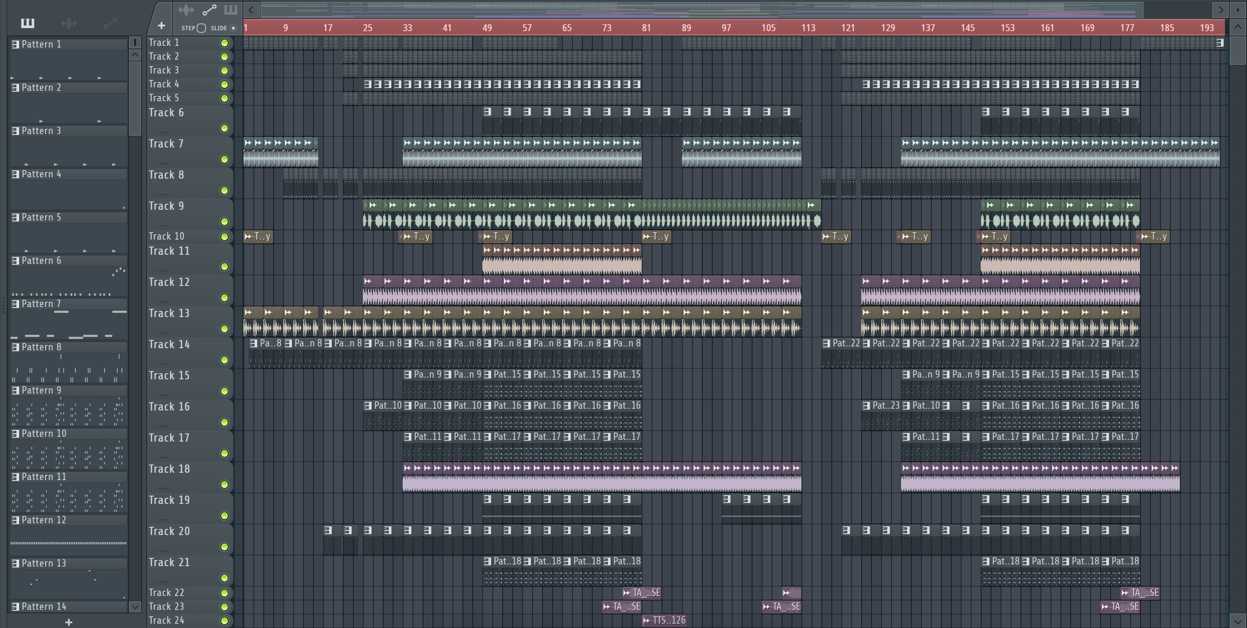The width and height of the screenshot is (1247, 628).
Task: Toggle the mute LED on Track 13
Action: point(224,329)
